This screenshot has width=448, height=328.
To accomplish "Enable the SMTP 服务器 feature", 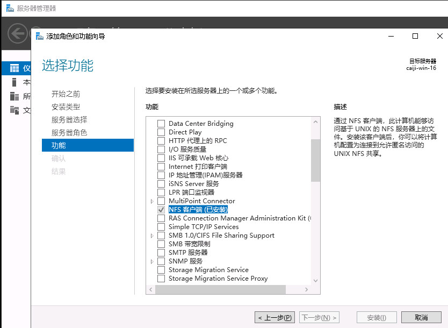I will (x=161, y=252).
